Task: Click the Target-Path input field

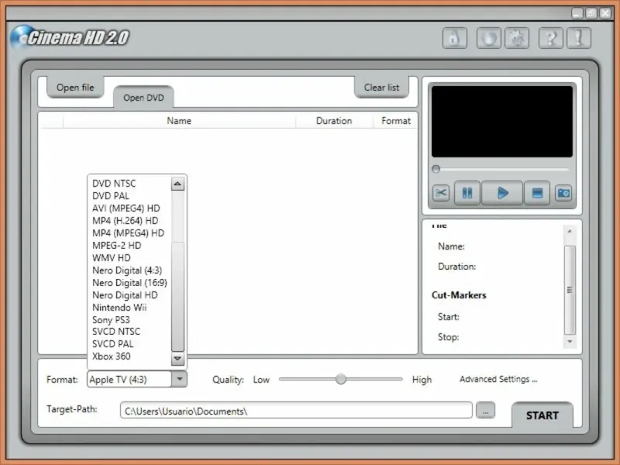Action: [295, 411]
